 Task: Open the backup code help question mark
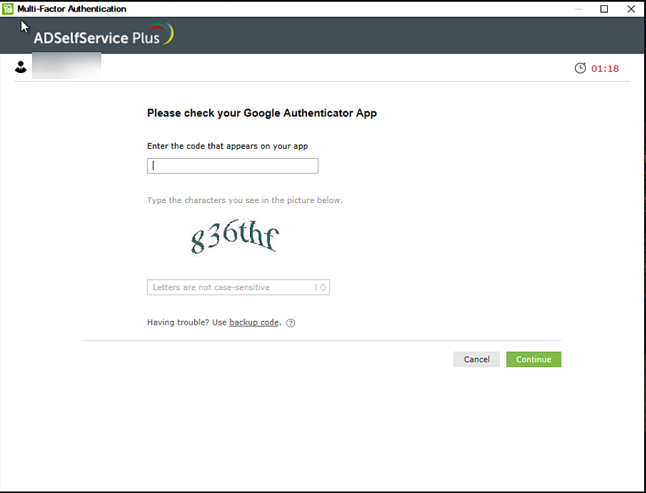[x=290, y=323]
